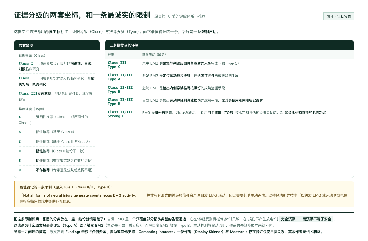Image resolution: width=368 pixels, height=241 pixels.
Task: Select Type B 阳性推荐（基于 Class II）row
Action: point(57,132)
